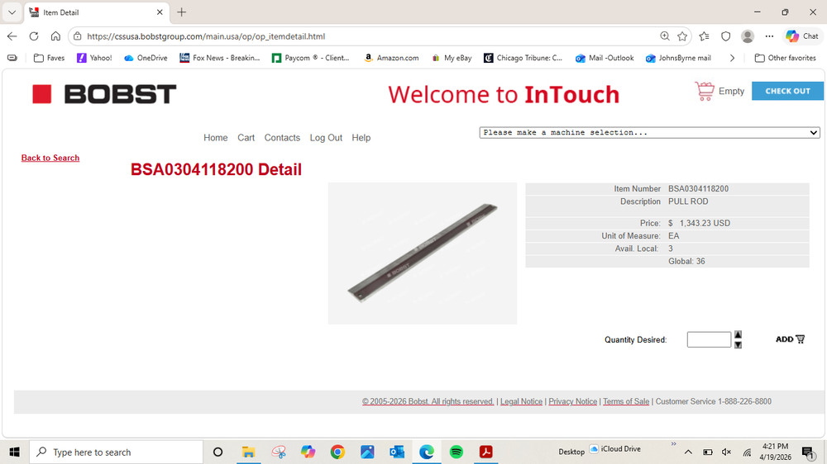Increase quantity with up arrow
This screenshot has width=827, height=464.
pos(738,334)
